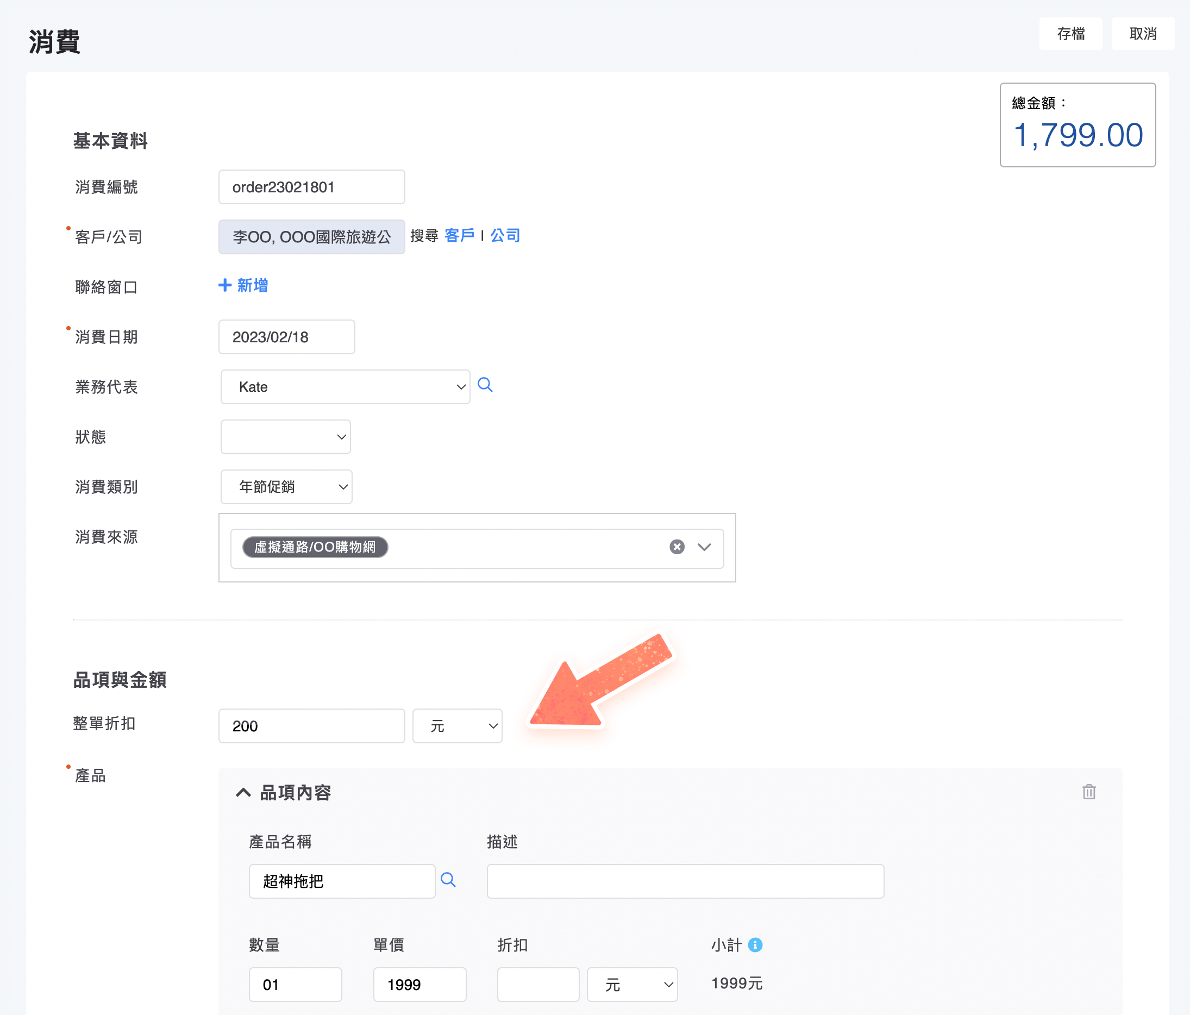Search by 客戶 link

[459, 235]
